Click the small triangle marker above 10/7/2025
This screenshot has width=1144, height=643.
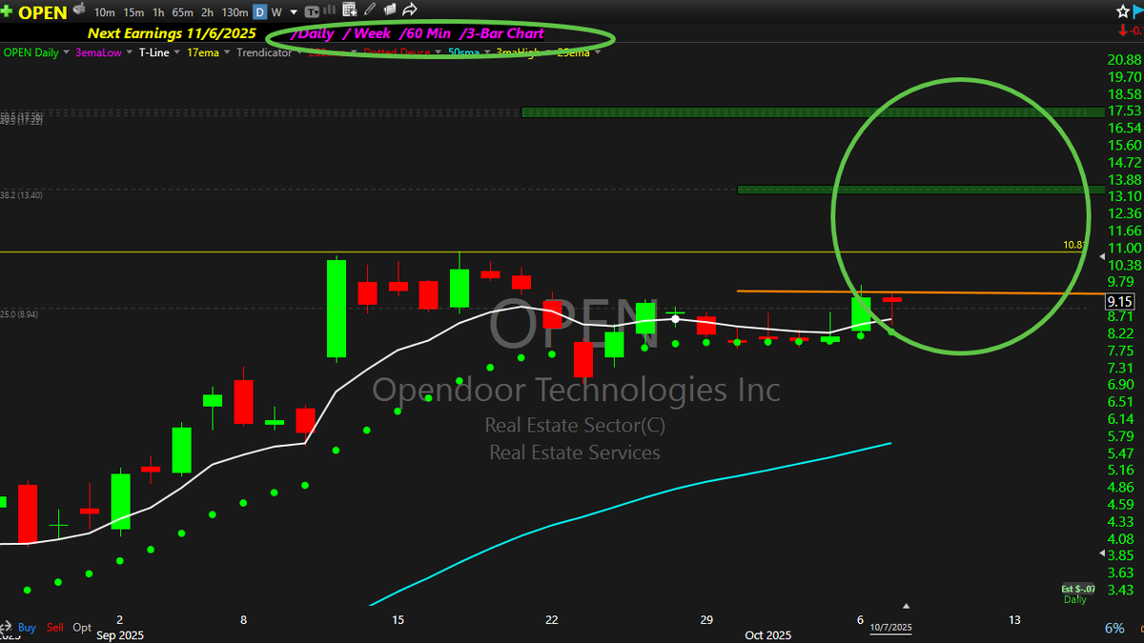[x=907, y=606]
